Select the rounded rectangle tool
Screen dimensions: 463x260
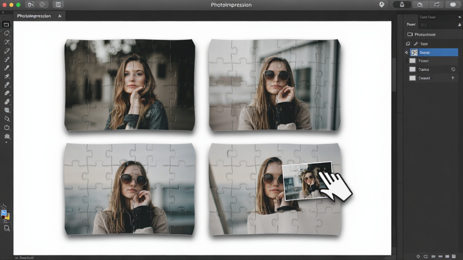point(7,128)
